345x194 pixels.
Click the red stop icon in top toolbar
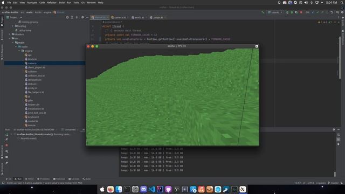pyautogui.click(x=301, y=12)
